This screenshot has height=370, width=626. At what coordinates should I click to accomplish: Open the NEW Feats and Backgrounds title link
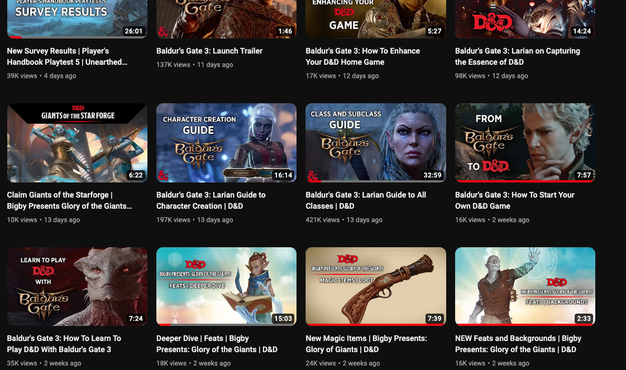518,344
